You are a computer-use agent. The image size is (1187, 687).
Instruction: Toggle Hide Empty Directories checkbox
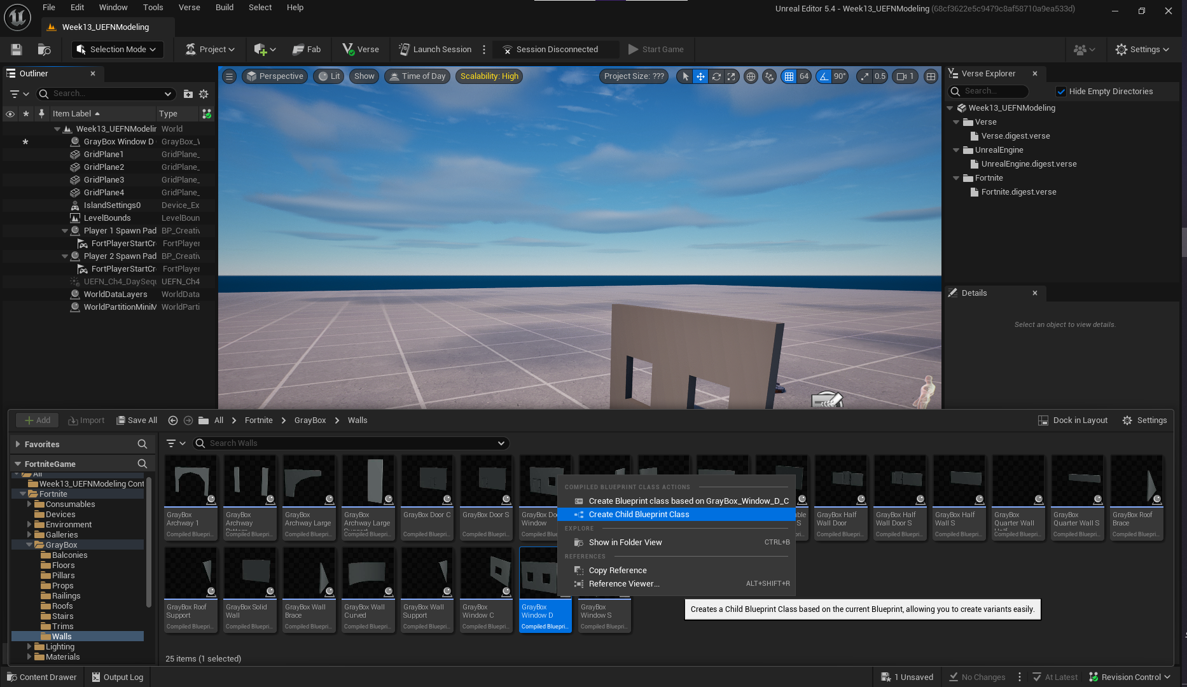[1061, 92]
